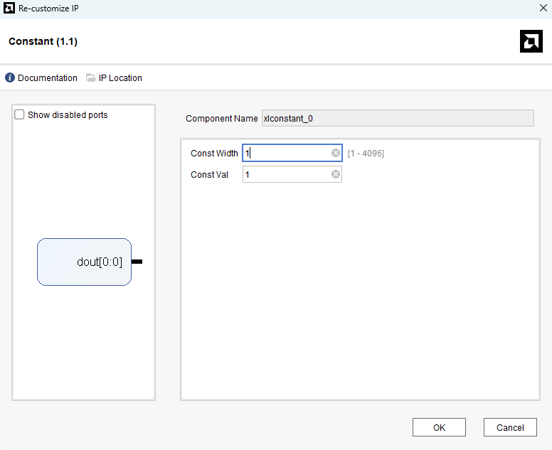The image size is (552, 450).
Task: Focus the Const Width input field
Action: tap(286, 153)
